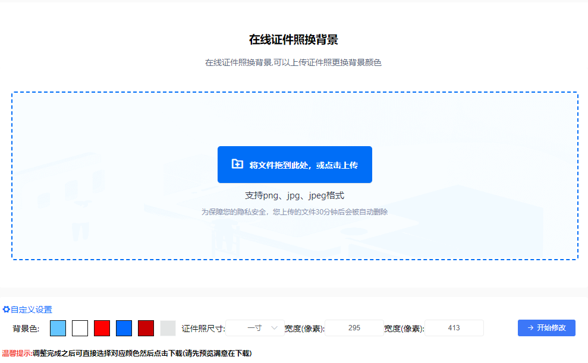Click the gear icon beside 自定义设置
588x363 pixels.
(6, 310)
